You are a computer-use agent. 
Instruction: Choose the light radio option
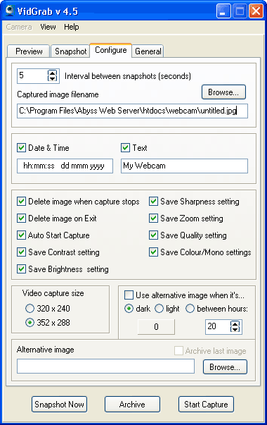tap(159, 309)
